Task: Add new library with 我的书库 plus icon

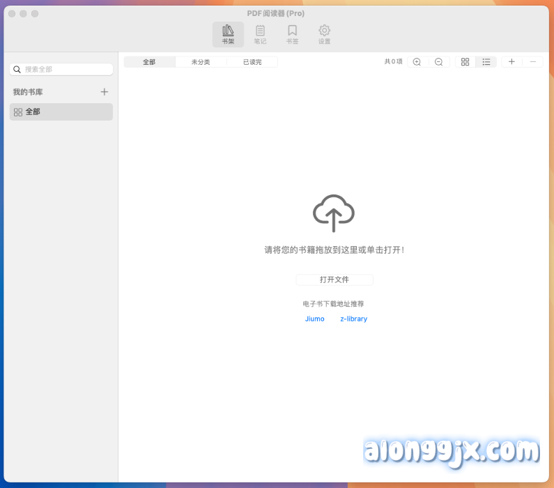Action: tap(105, 92)
